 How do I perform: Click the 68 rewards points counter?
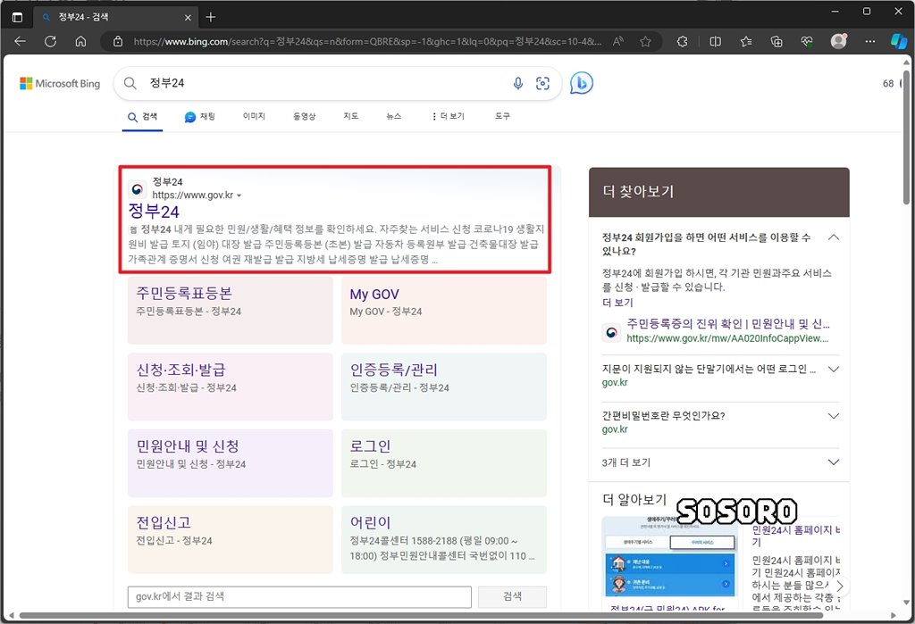(888, 83)
